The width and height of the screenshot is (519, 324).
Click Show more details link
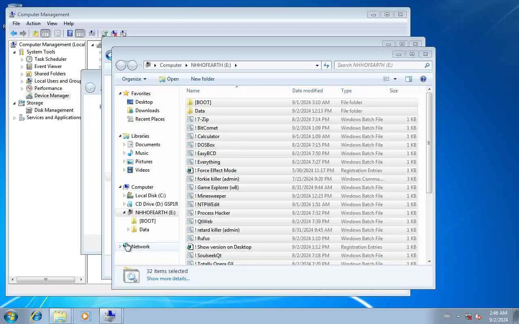pyautogui.click(x=168, y=279)
